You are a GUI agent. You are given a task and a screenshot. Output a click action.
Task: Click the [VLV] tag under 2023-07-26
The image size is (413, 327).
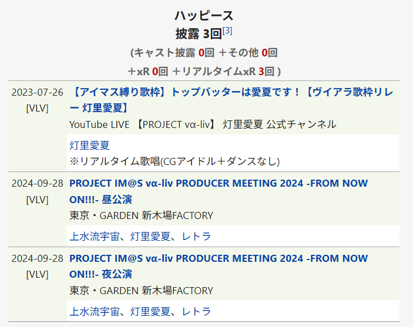37,108
